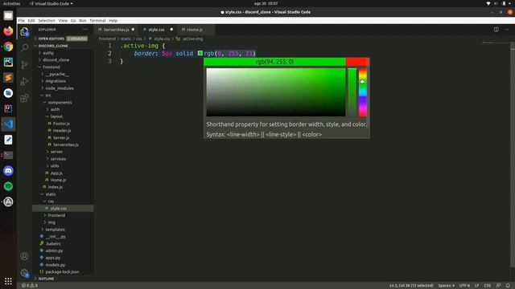The image size is (515, 289).
Task: Open App.js in the explorer
Action: point(56,173)
